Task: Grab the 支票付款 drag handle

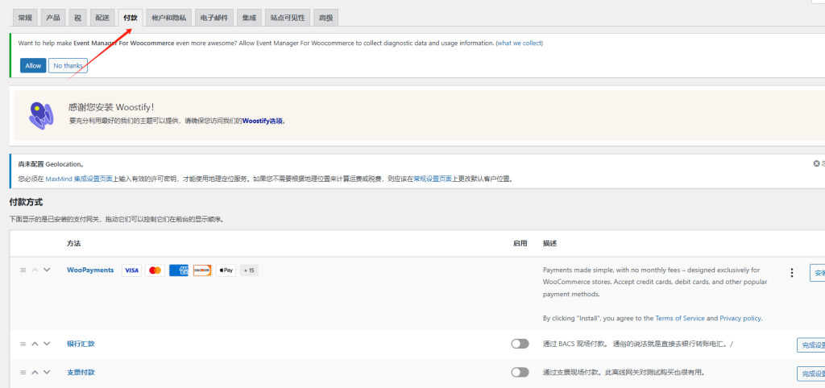Action: [23, 372]
